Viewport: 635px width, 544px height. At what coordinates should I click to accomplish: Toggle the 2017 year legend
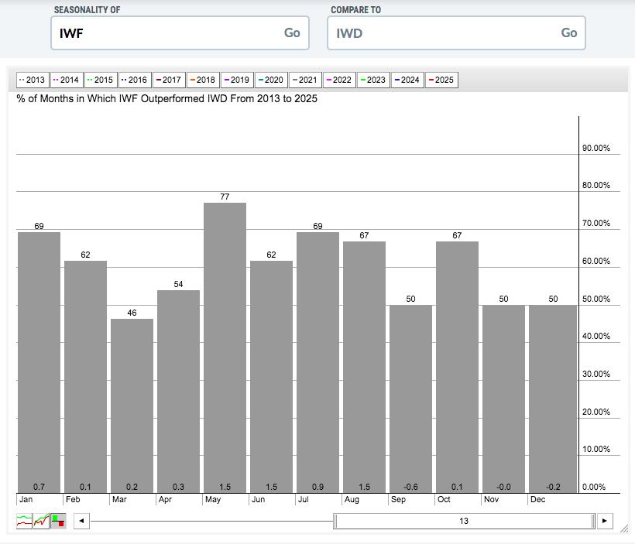[169, 80]
